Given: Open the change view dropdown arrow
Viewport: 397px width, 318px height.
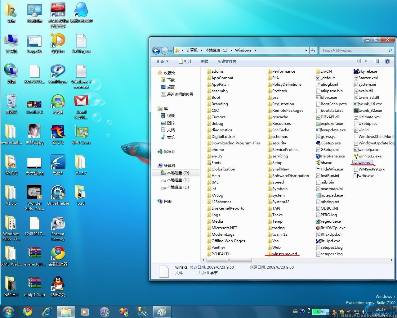Looking at the screenshot, I should click(x=366, y=61).
